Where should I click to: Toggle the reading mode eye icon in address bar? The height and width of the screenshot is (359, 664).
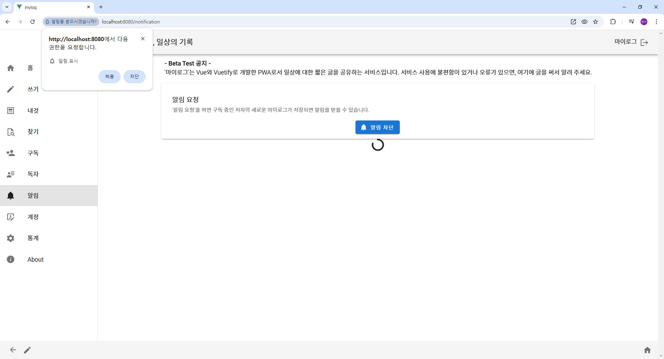point(584,22)
